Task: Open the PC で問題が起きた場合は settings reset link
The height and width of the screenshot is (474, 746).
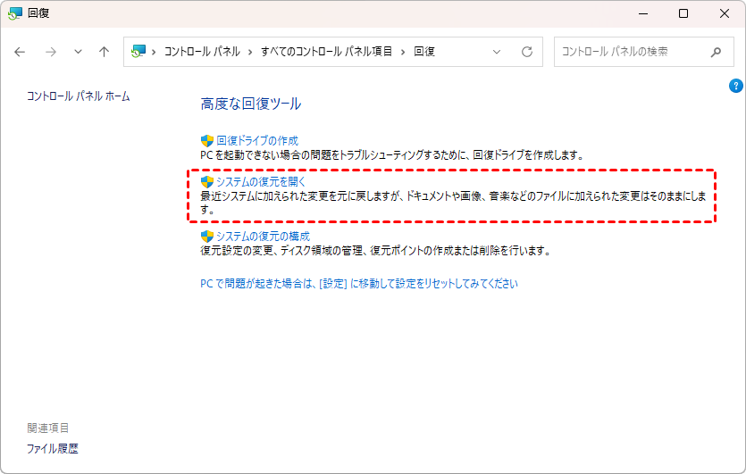Action: (359, 284)
